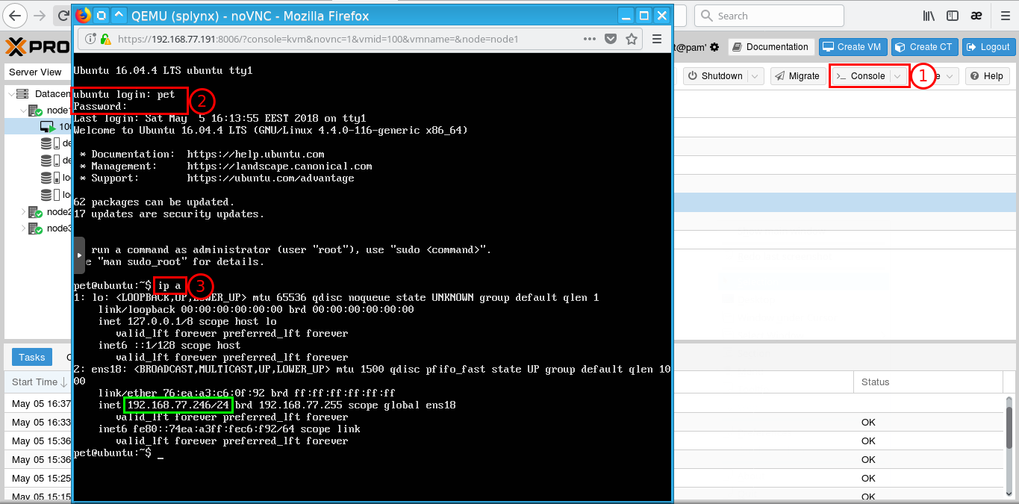
Task: Click Firefox icon in noVNC title bar
Action: [83, 15]
